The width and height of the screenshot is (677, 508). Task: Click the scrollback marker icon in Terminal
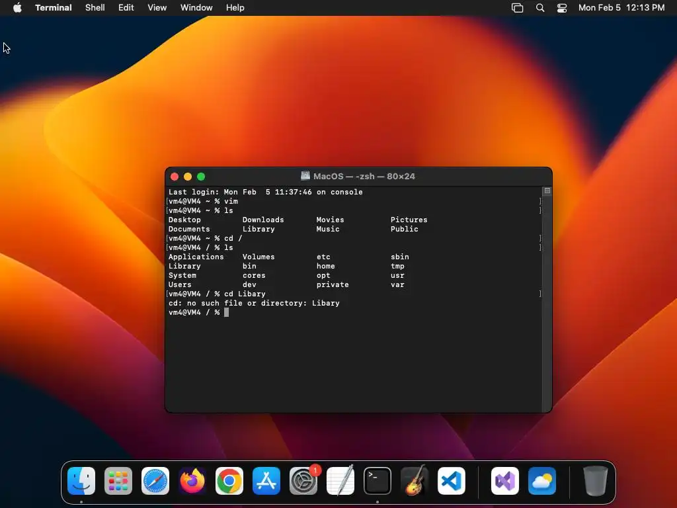tap(547, 191)
